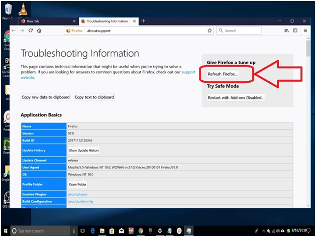The image size is (316, 237).
Task: Click the scrollbar down arrow
Action: 308,206
